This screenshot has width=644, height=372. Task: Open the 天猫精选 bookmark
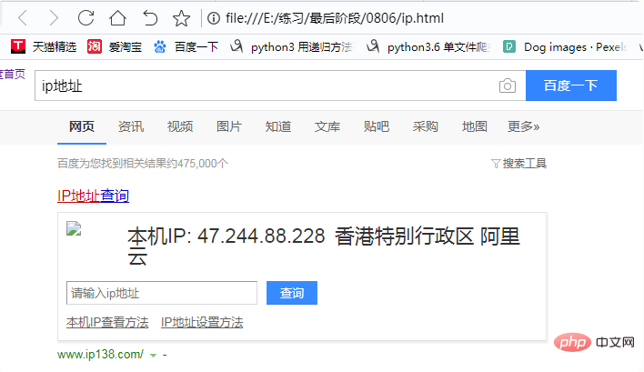44,46
